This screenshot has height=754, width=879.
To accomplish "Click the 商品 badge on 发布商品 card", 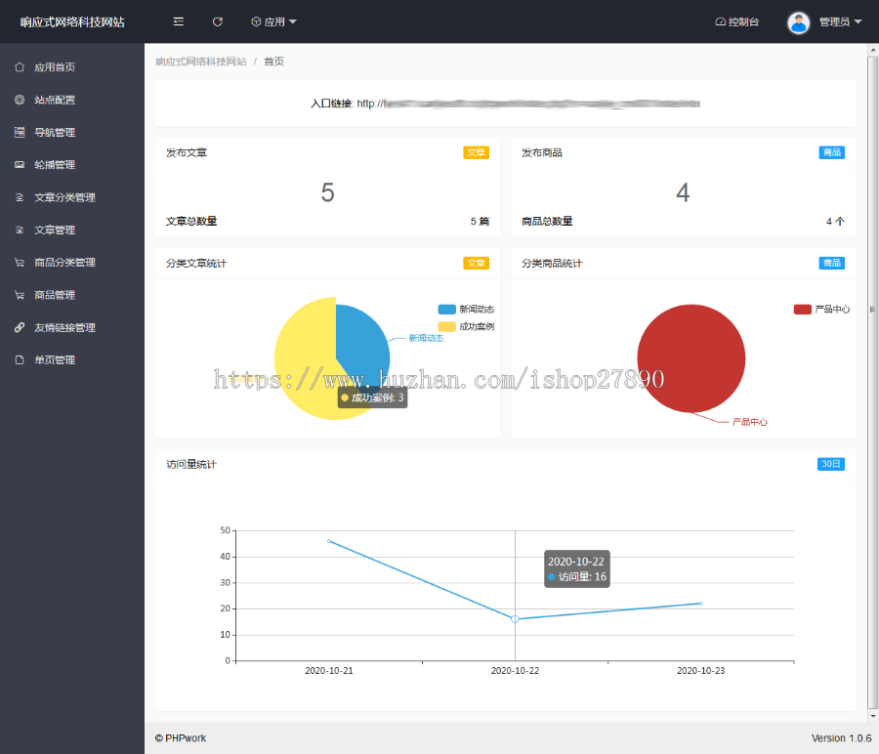I will pos(831,152).
